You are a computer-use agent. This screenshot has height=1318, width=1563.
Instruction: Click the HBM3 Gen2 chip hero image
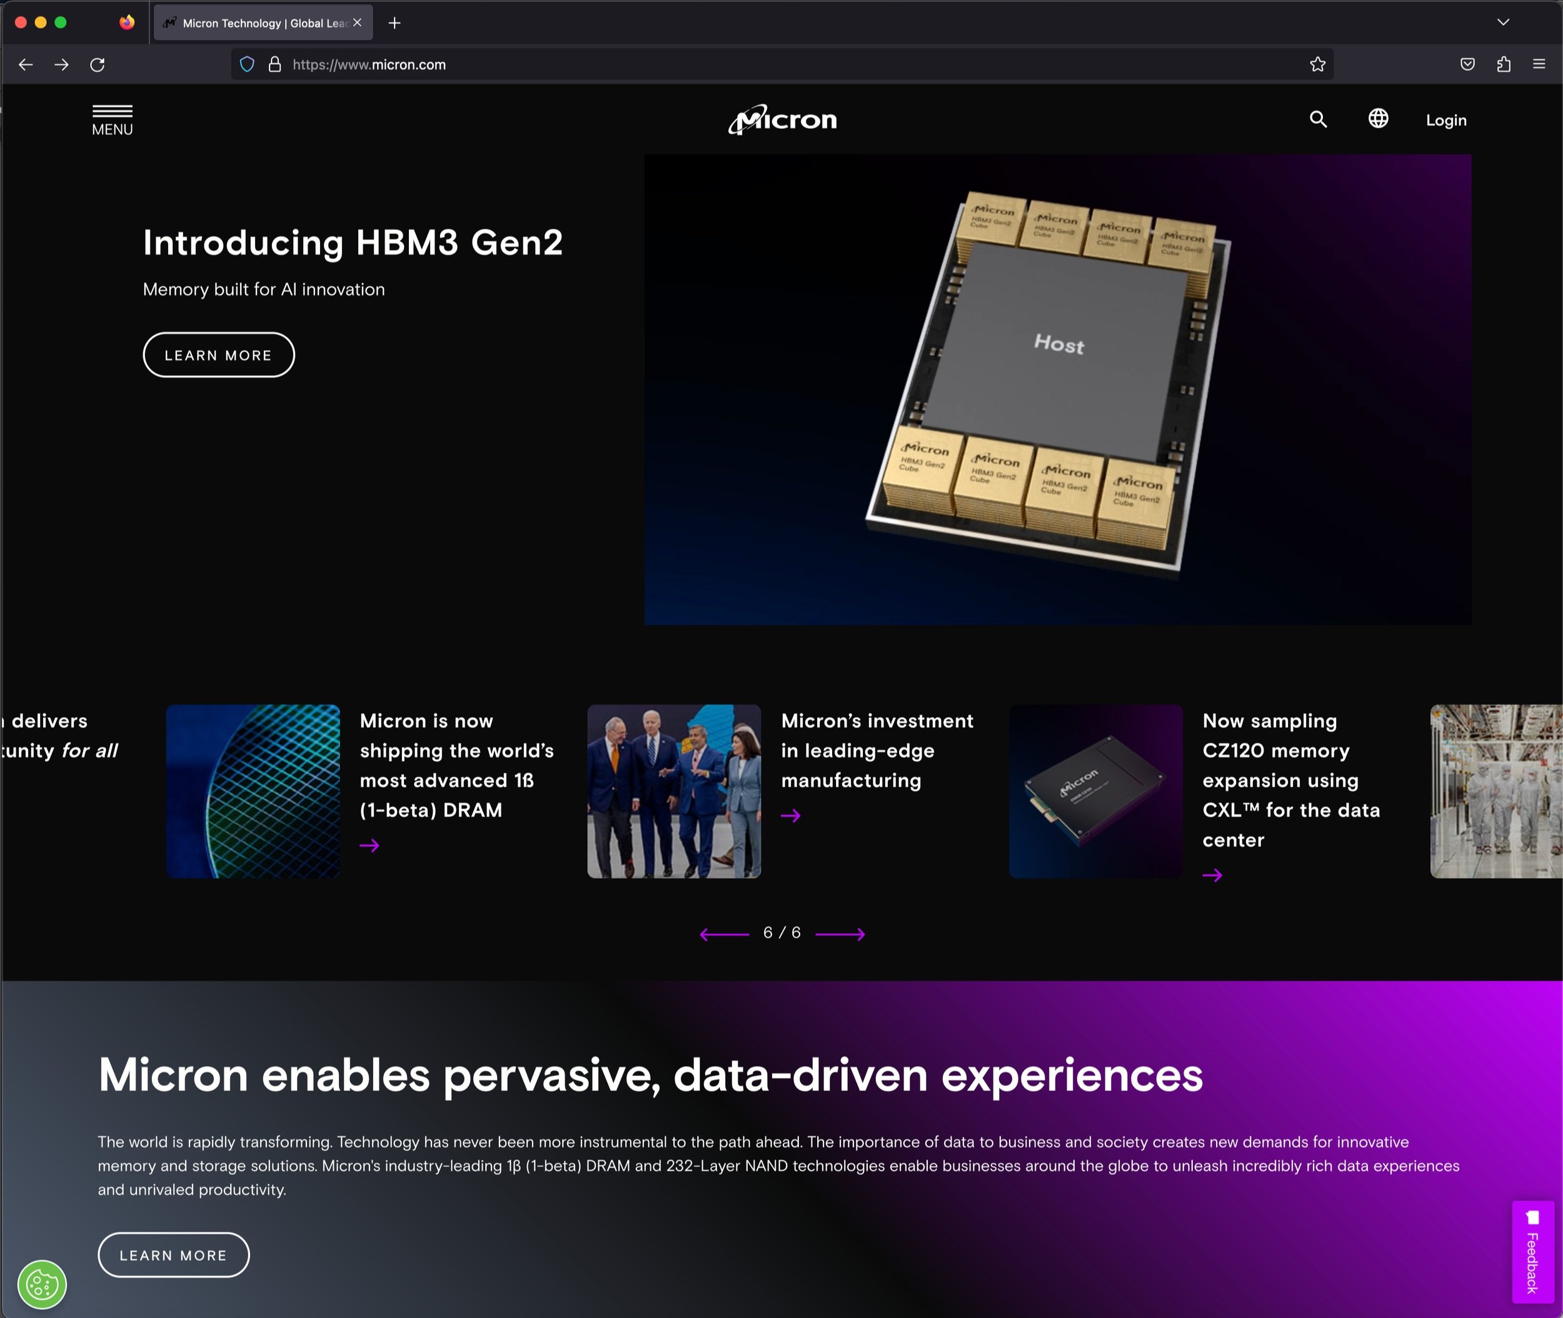(x=1057, y=390)
